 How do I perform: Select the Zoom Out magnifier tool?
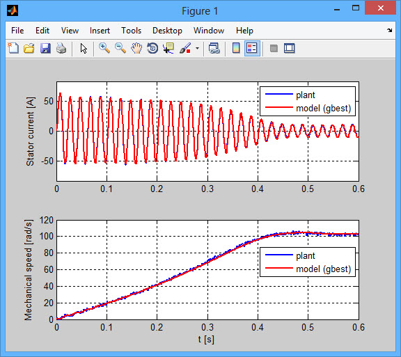point(120,48)
